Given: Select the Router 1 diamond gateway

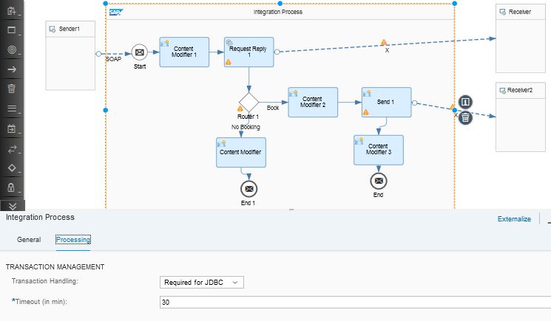Looking at the screenshot, I should click(x=249, y=102).
